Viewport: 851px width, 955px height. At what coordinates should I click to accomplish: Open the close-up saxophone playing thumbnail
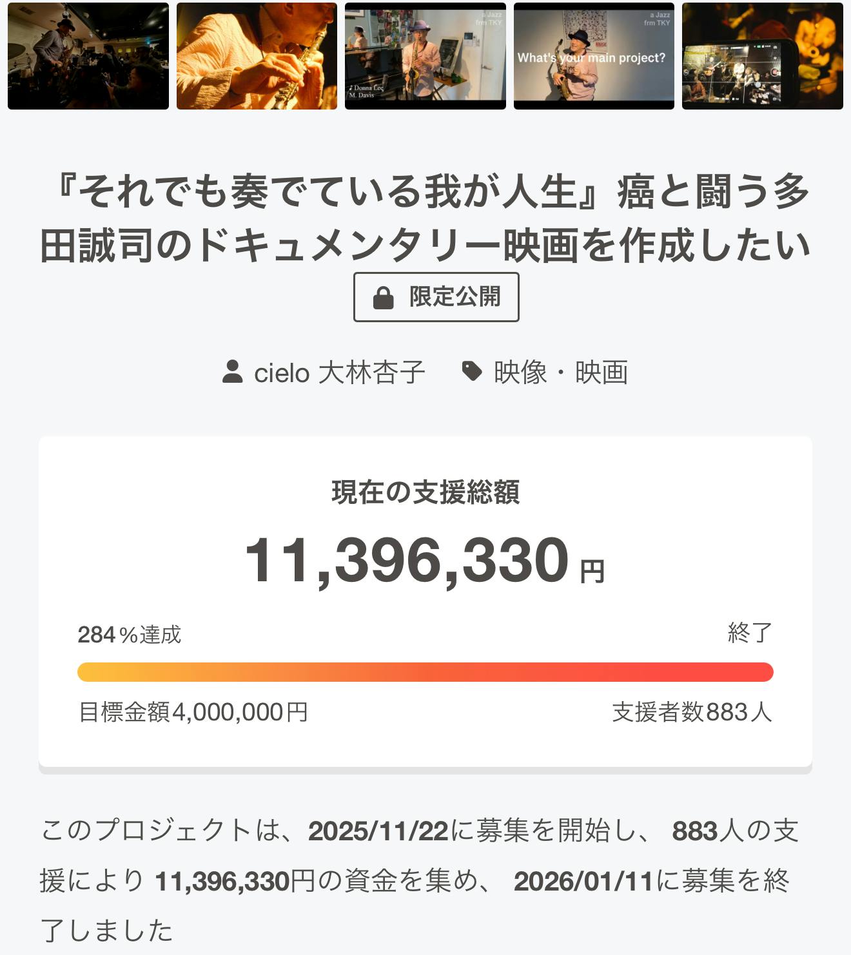(x=257, y=56)
